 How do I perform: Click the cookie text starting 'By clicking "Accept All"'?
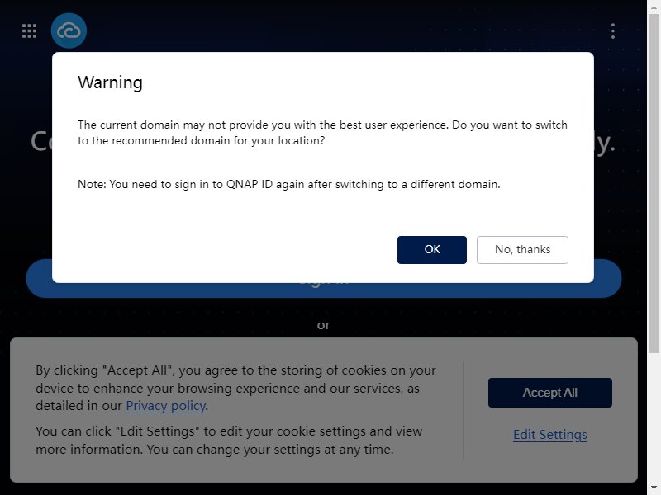(x=235, y=388)
